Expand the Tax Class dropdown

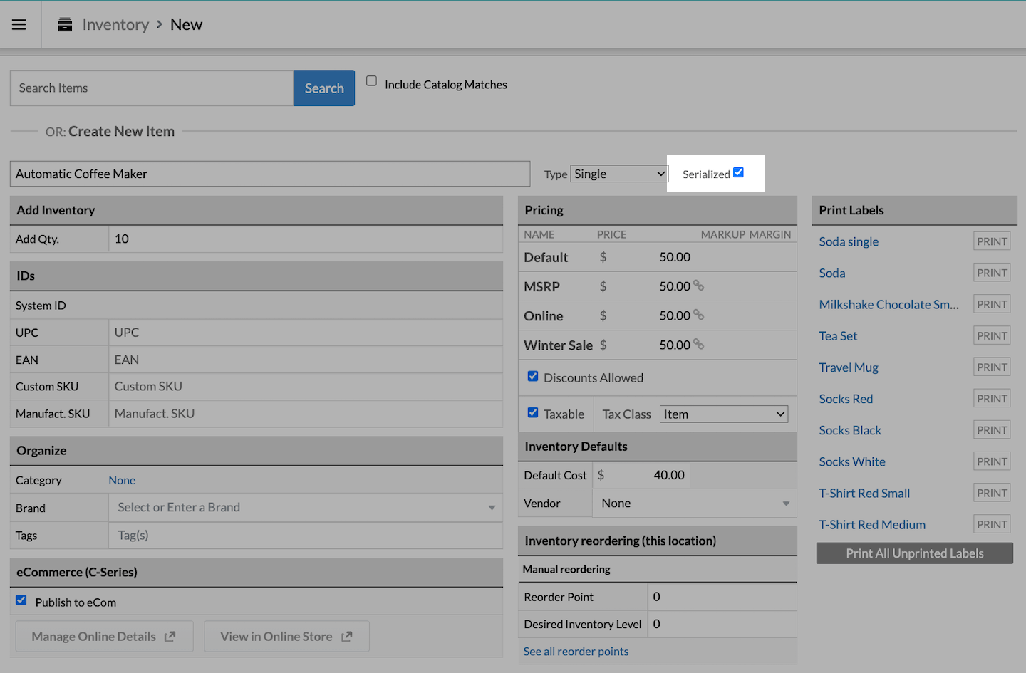(723, 414)
